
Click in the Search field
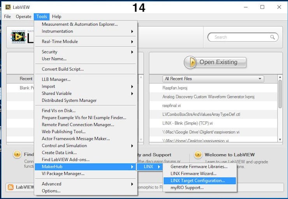(x=243, y=37)
